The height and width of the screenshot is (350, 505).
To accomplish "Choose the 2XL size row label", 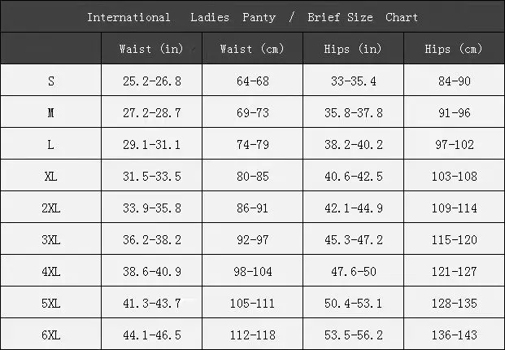I will click(51, 208).
